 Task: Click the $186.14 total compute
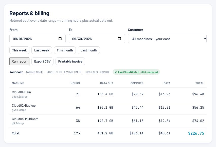(136, 133)
